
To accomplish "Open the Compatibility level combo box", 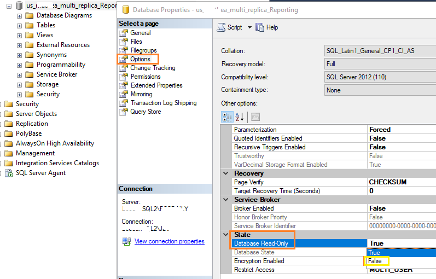I will point(380,77).
